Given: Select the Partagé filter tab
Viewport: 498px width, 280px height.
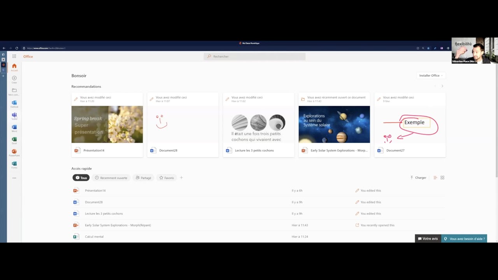Looking at the screenshot, I should point(144,178).
